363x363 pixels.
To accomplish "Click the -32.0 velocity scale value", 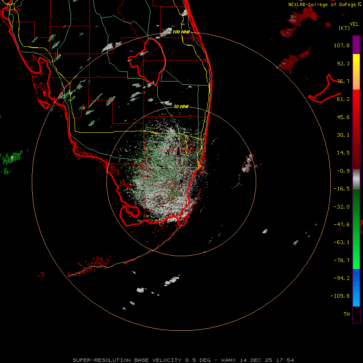I will point(342,207).
